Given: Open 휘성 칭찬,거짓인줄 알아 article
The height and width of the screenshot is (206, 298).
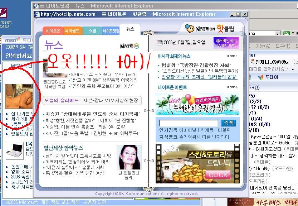Looking at the screenshot, I should [70, 120].
